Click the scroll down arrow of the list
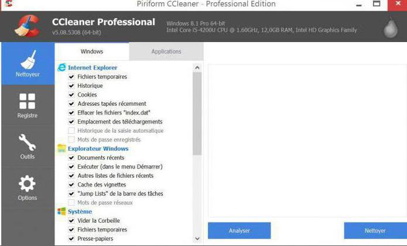 tap(197, 238)
